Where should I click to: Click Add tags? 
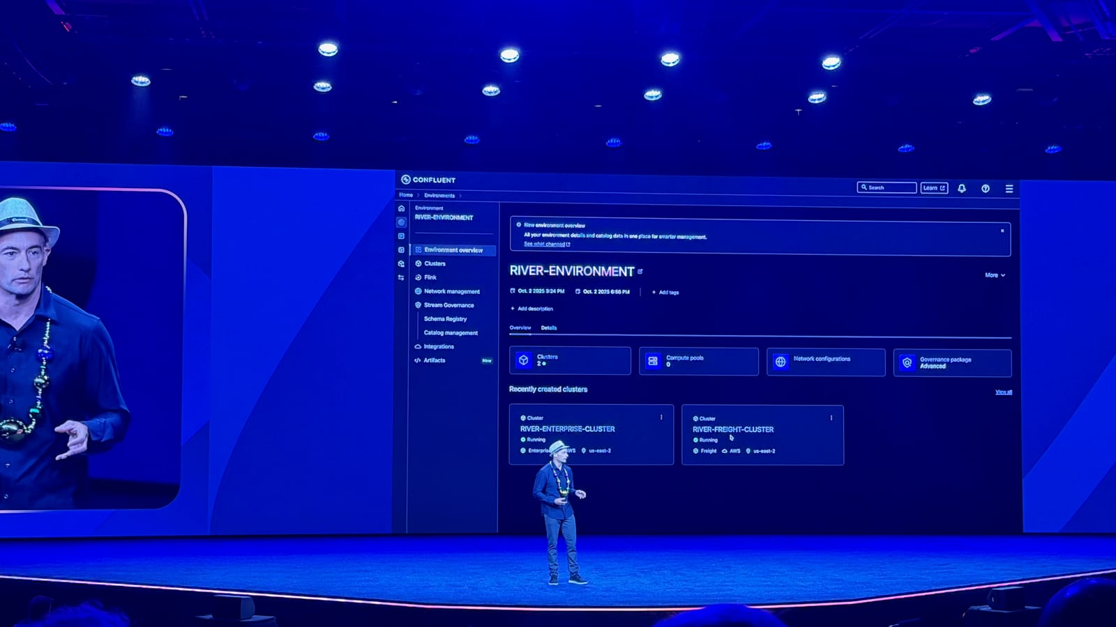pos(665,293)
